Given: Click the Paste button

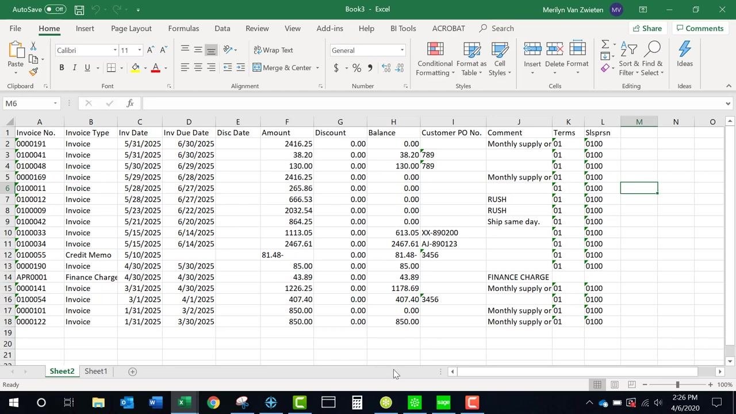Looking at the screenshot, I should 16,58.
